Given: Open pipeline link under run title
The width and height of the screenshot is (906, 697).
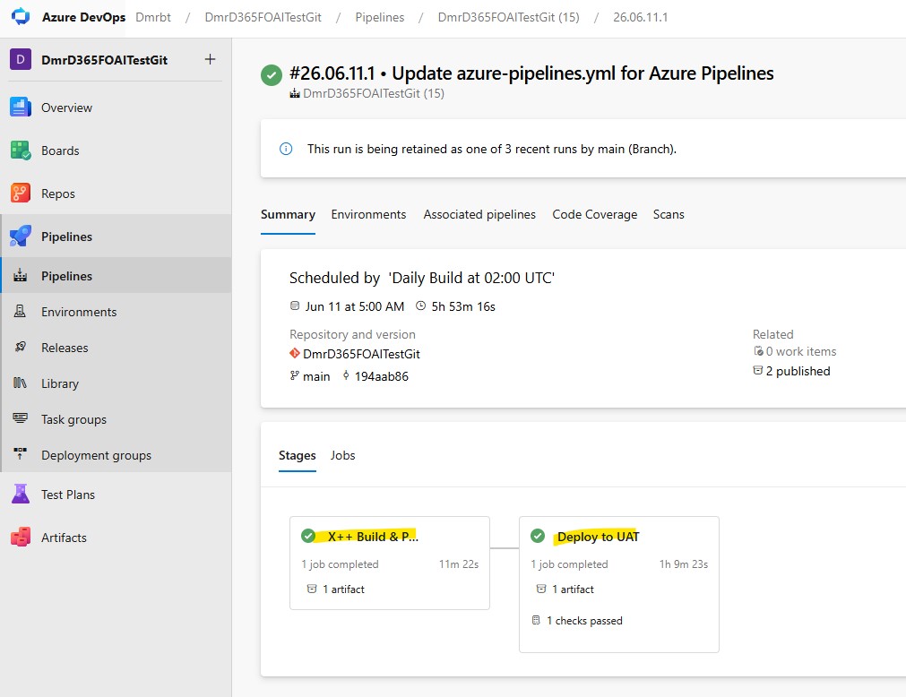Looking at the screenshot, I should (x=374, y=93).
